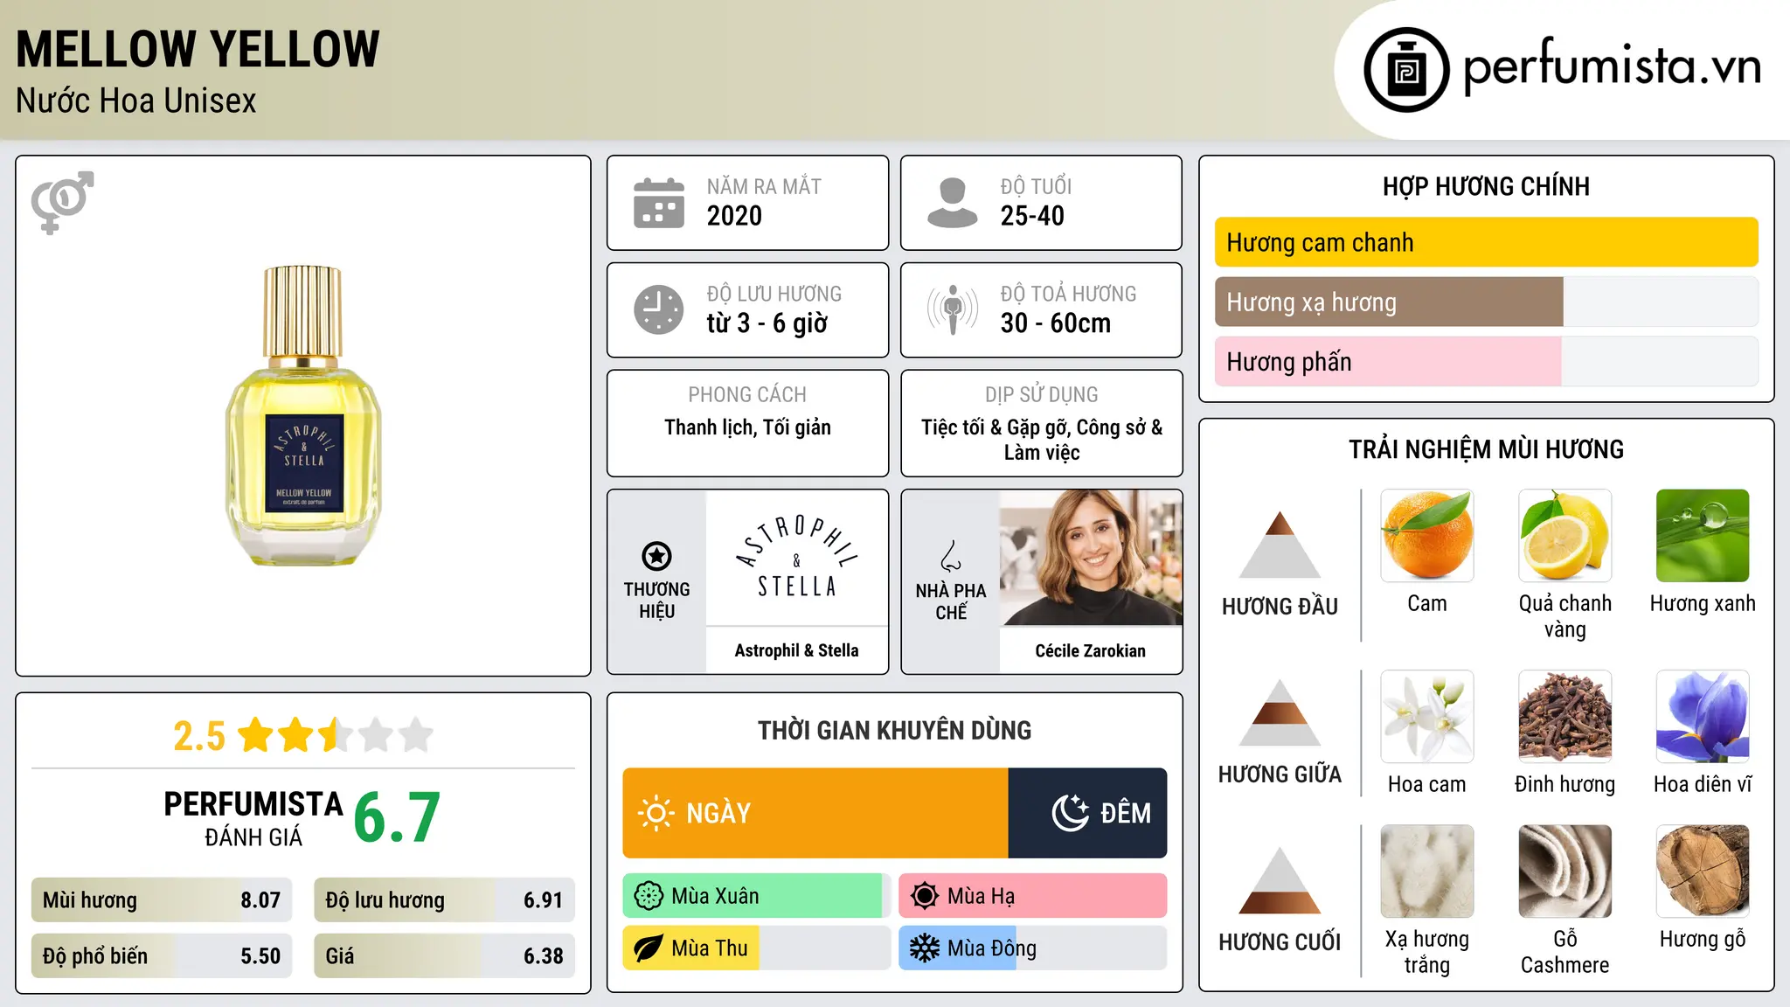Image resolution: width=1790 pixels, height=1007 pixels.
Task: Click the Hương cam chanh accord bar
Action: tap(1486, 242)
